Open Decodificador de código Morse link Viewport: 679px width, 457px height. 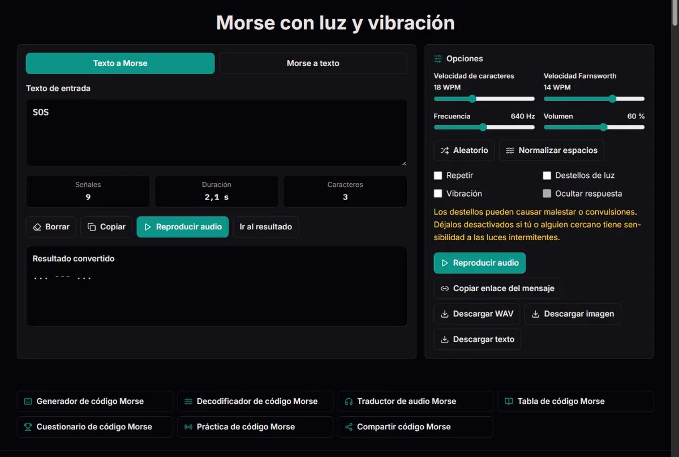click(x=255, y=401)
